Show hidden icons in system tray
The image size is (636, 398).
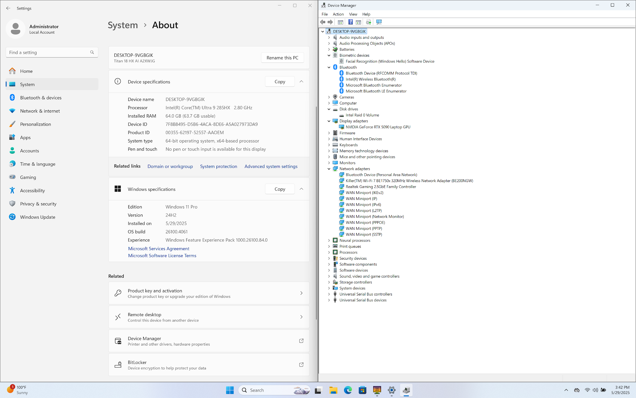pos(566,390)
